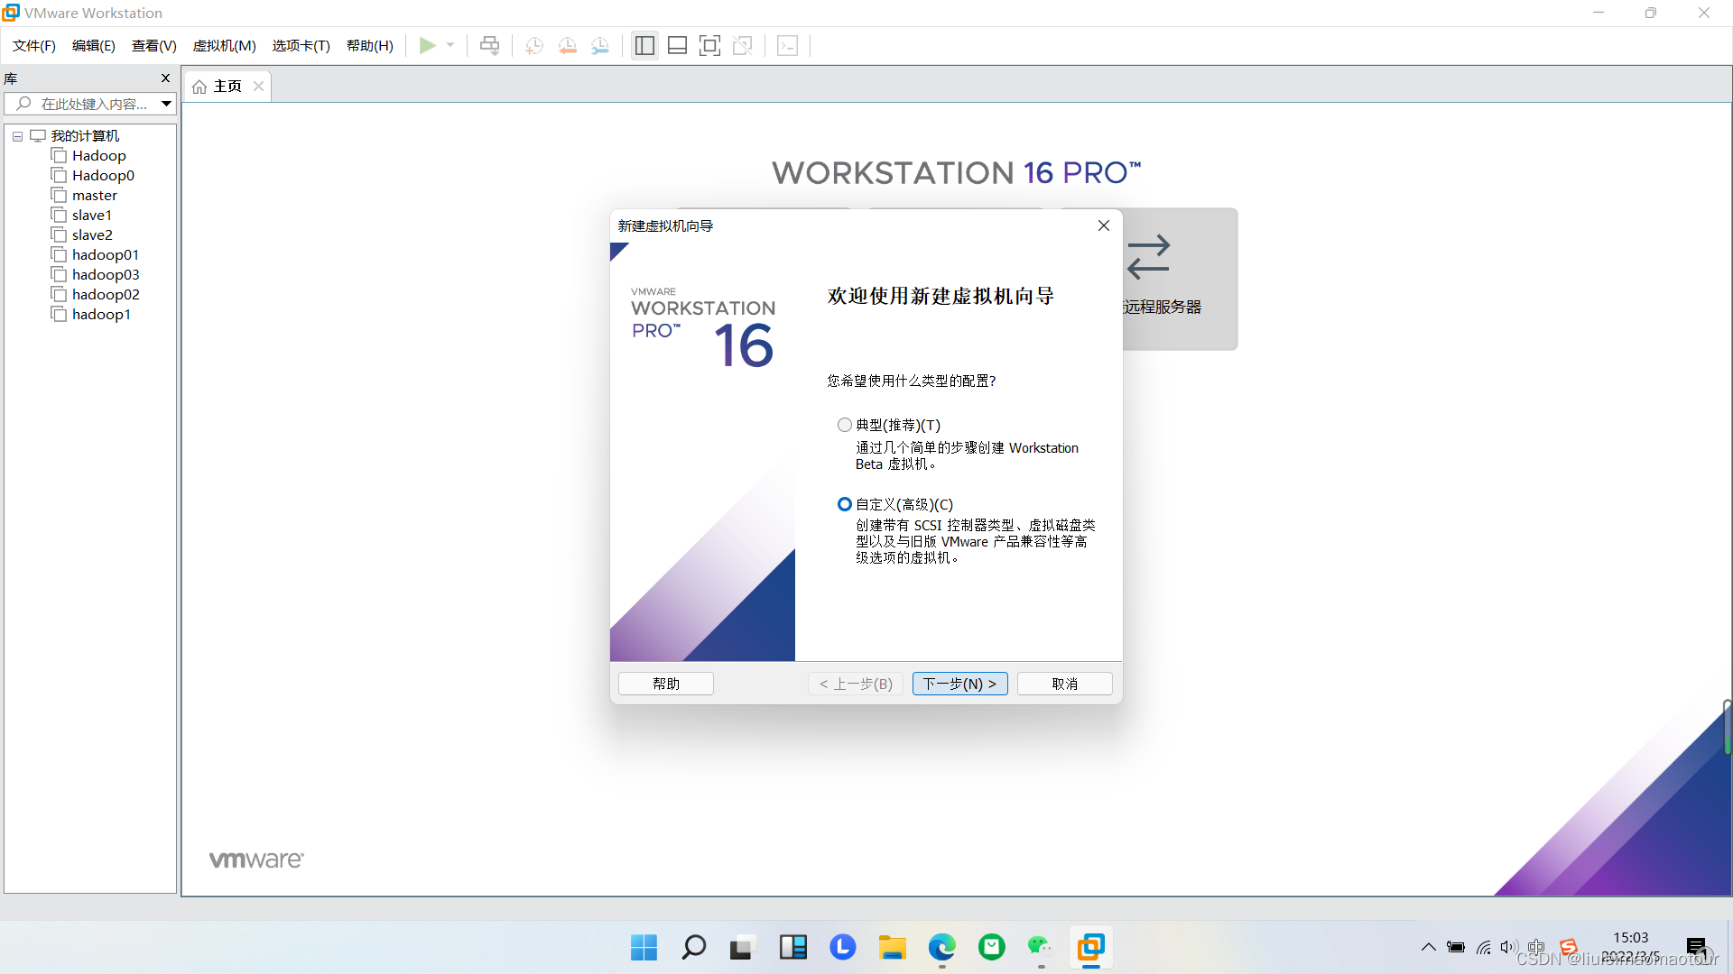1733x974 pixels.
Task: Open the 虚拟机(M) menu
Action: pos(225,45)
